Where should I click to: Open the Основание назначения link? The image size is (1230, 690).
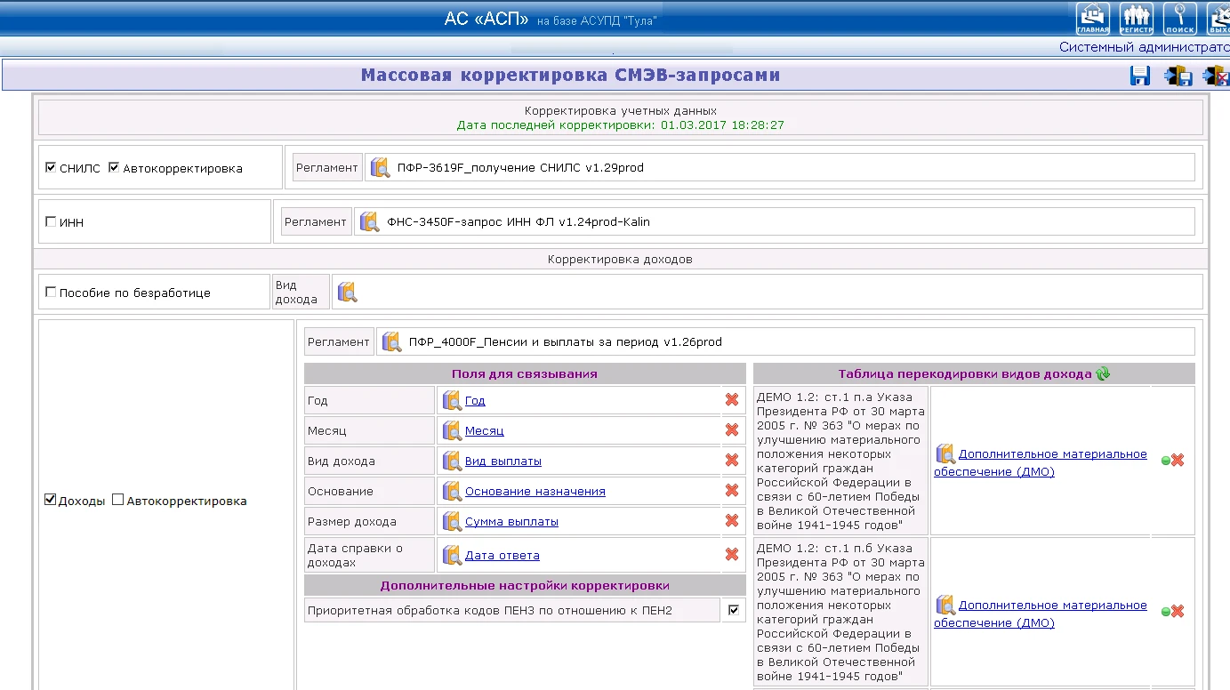click(535, 492)
